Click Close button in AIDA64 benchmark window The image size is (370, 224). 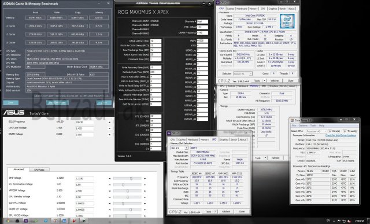click(x=104, y=102)
